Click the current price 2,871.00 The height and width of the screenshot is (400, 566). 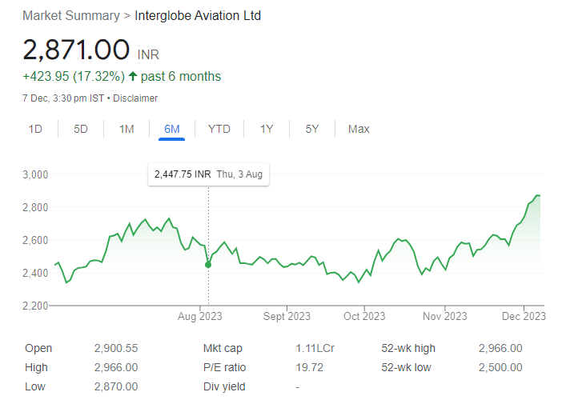(76, 50)
